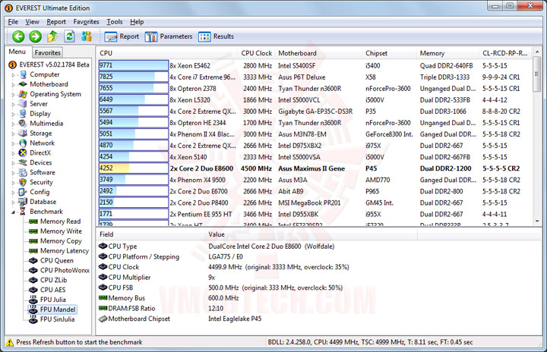Screen dimensions: 547x352
Task: Switch to the Menu tab
Action: (17, 52)
